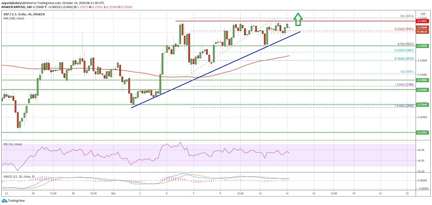Click the aayushjindal author name in header
The image size is (432, 205).
[13, 2]
